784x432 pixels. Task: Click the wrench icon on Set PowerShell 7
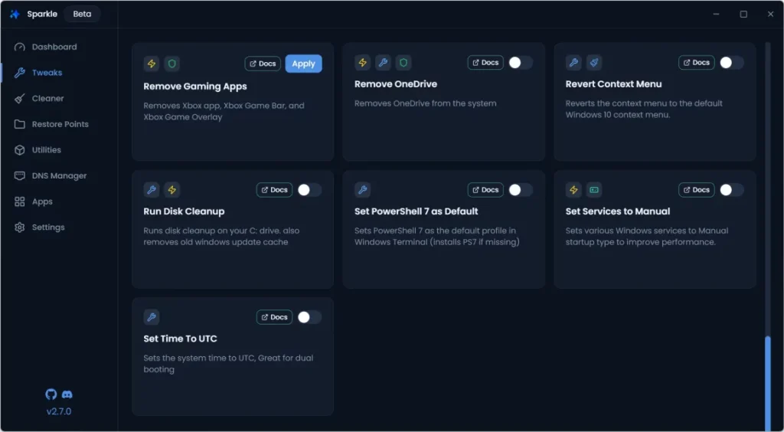tap(363, 190)
